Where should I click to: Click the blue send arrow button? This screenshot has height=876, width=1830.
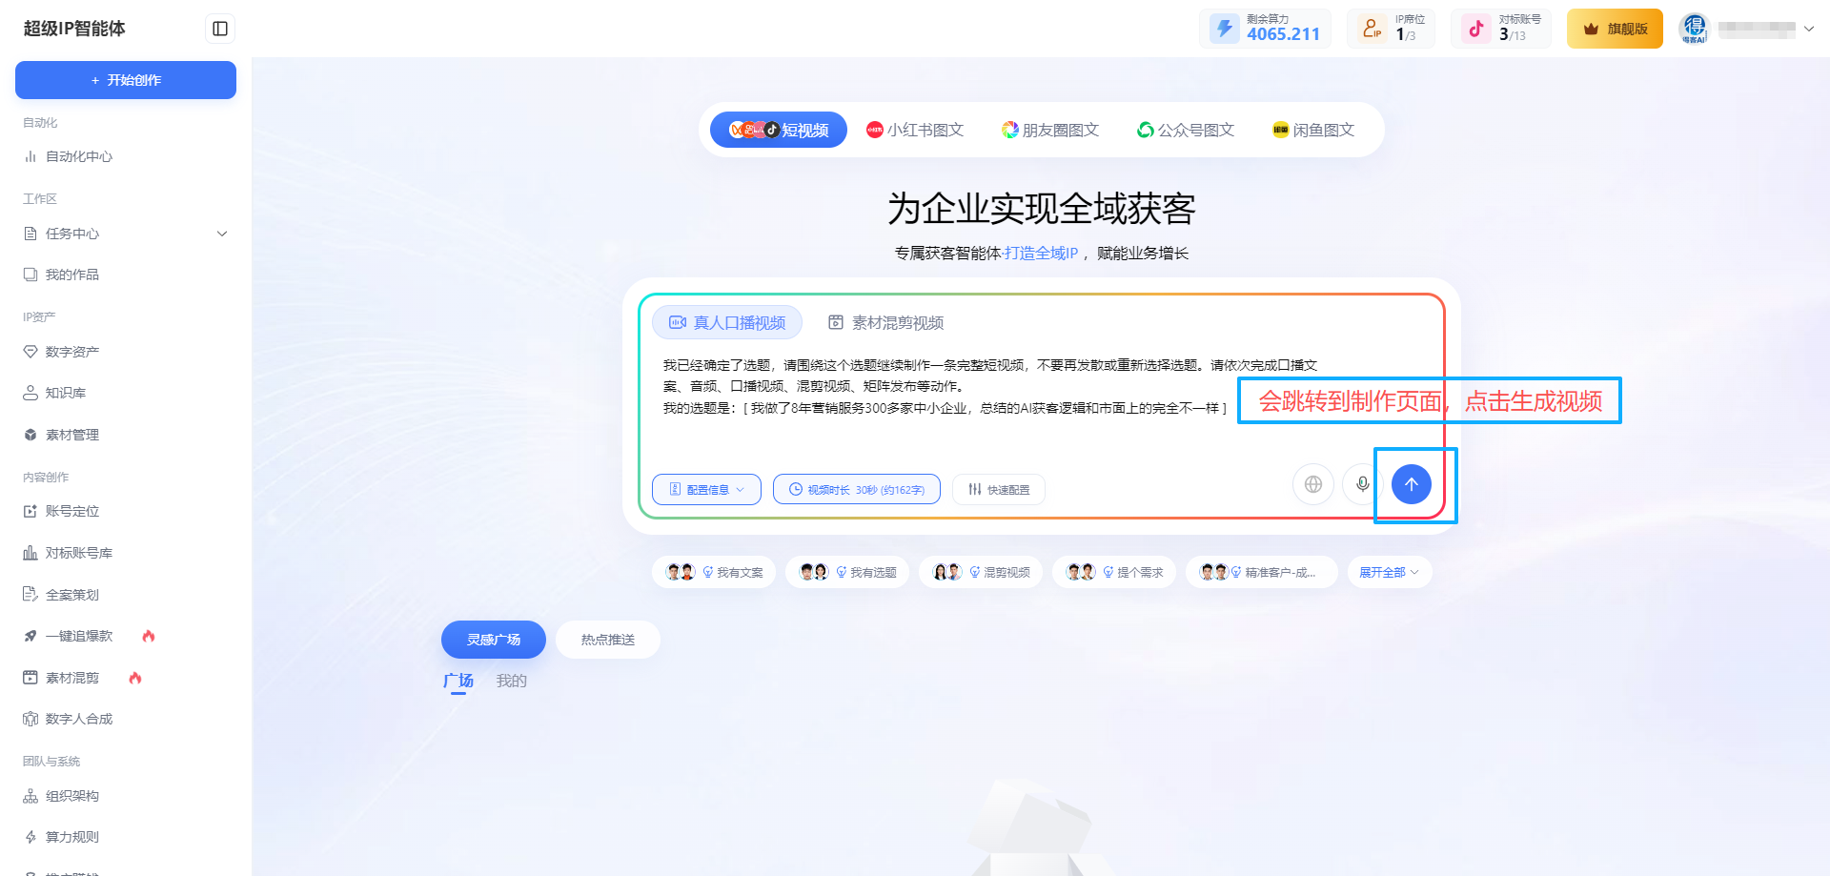[x=1411, y=484]
